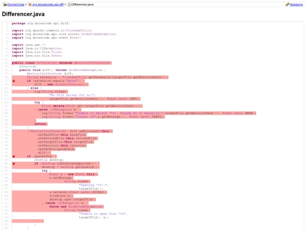Click the new DocxDifferencer() line
The width and height of the screenshot is (306, 230).
point(61,84)
